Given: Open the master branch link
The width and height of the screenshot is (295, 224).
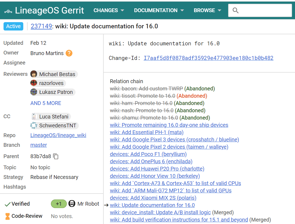Looking at the screenshot, I should click(39, 145).
